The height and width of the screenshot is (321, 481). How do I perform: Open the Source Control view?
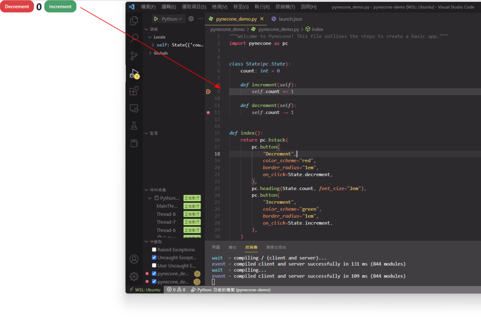tap(134, 56)
